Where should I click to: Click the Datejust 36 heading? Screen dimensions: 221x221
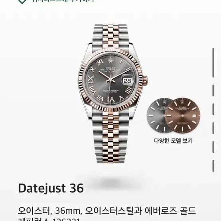click(51, 188)
